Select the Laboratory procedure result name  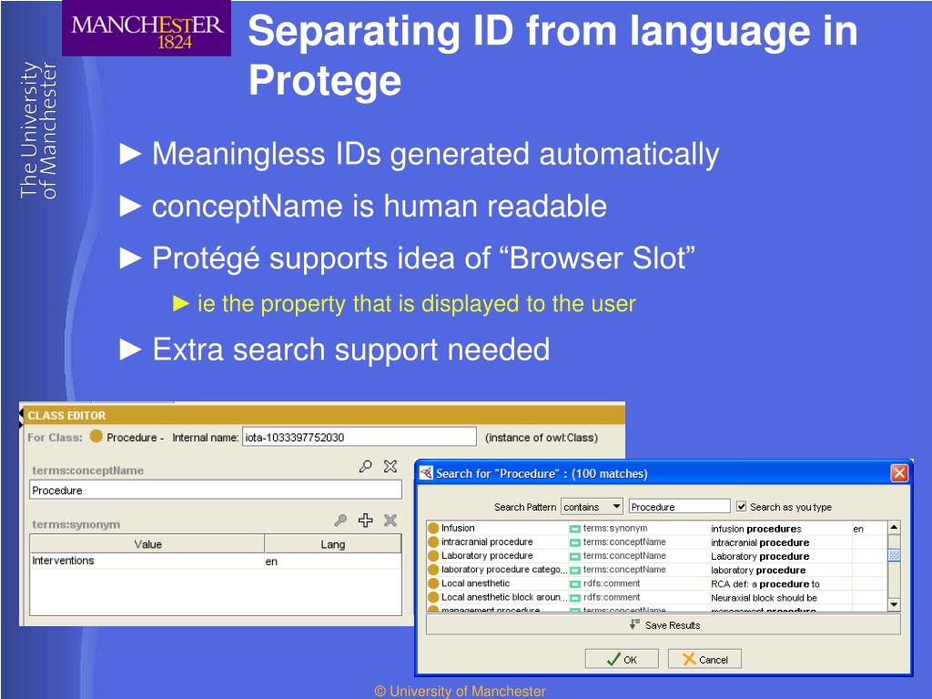point(487,555)
